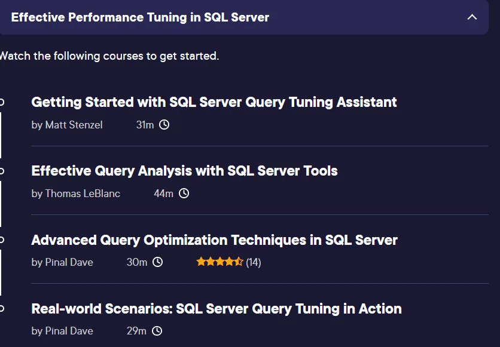Click 'by Pinal Dave' under Real-world Scenarios

coord(62,331)
